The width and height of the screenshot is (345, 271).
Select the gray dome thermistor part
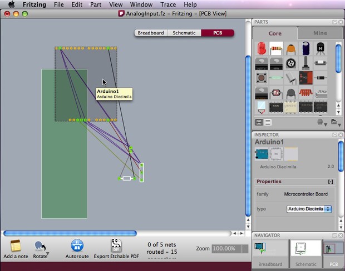point(291,93)
